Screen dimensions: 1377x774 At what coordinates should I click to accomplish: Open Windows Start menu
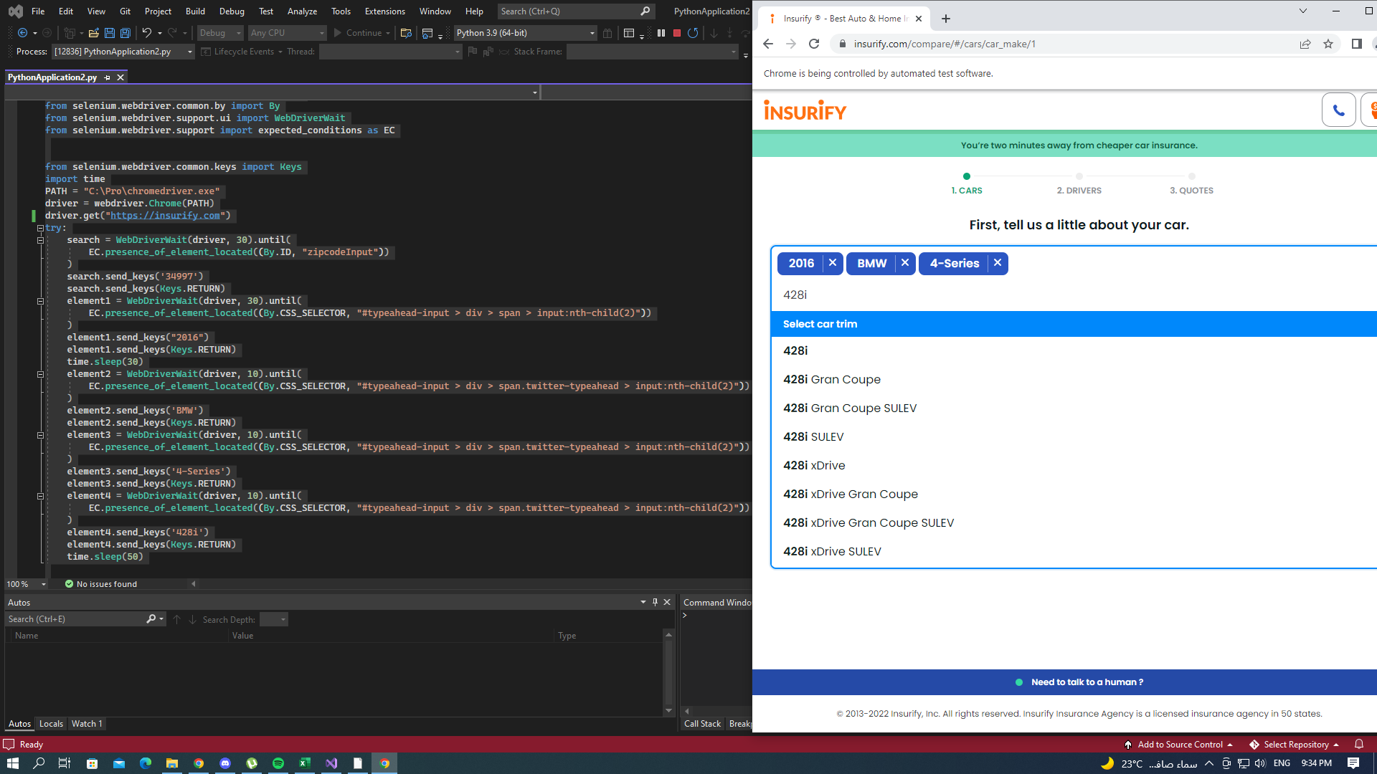click(12, 763)
